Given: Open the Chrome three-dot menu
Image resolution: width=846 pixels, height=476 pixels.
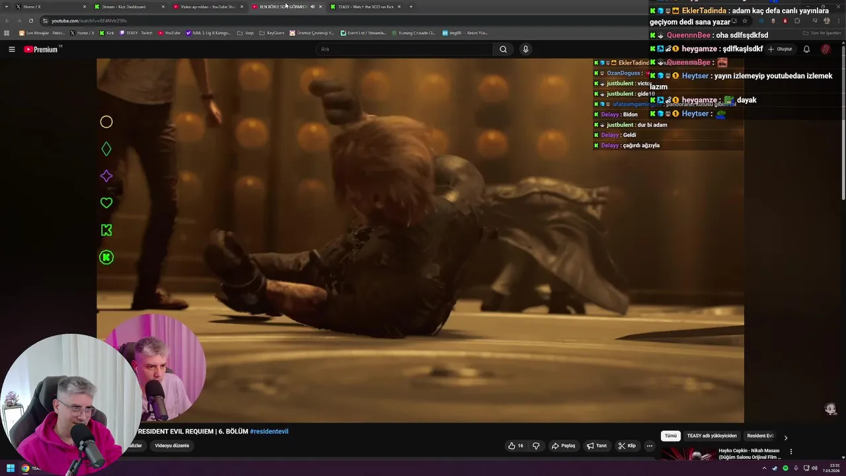Looking at the screenshot, I should [839, 20].
